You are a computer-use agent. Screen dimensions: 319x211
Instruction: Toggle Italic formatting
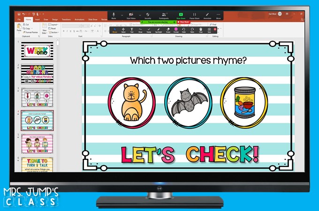pos(67,31)
